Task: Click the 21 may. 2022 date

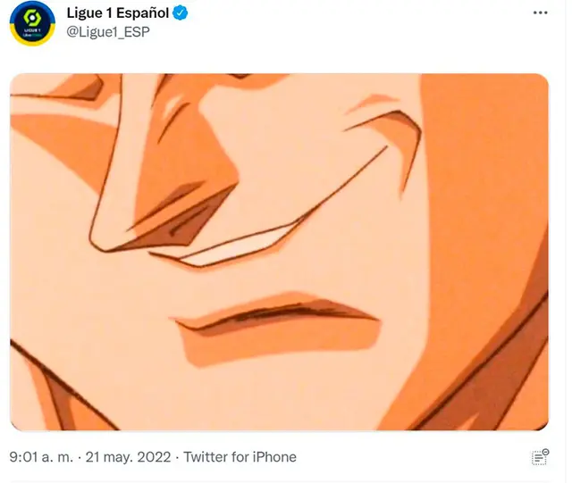Action: click(x=128, y=457)
